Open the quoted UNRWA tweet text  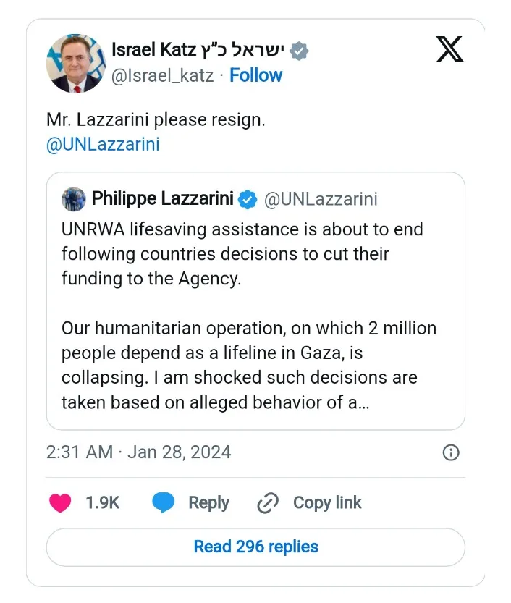tap(249, 316)
